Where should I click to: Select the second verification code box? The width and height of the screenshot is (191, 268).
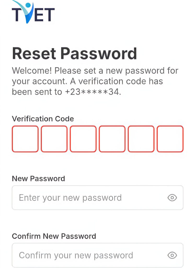(54, 139)
